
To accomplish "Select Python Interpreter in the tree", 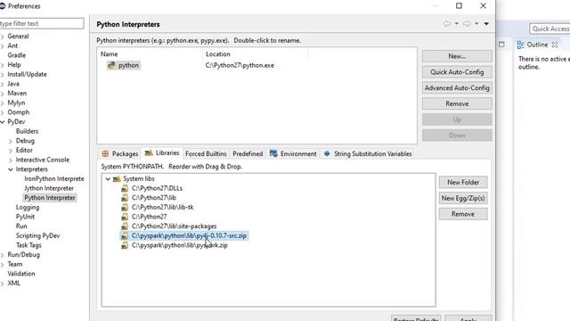I will (50, 198).
